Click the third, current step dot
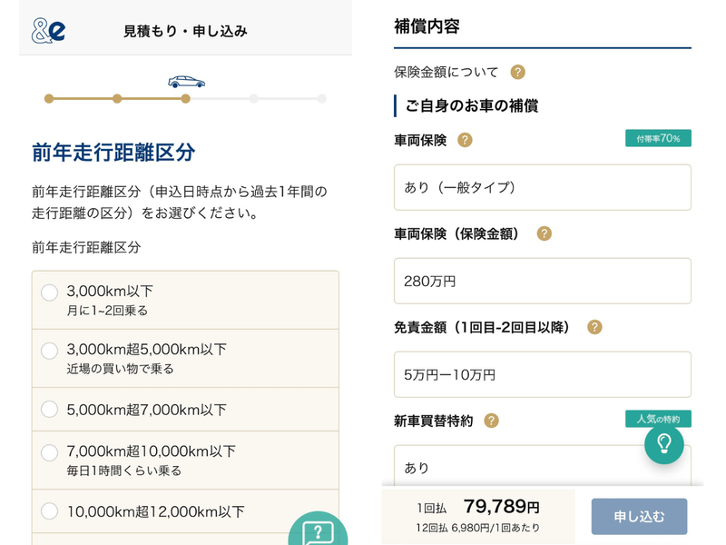This screenshot has height=545, width=726. [186, 99]
